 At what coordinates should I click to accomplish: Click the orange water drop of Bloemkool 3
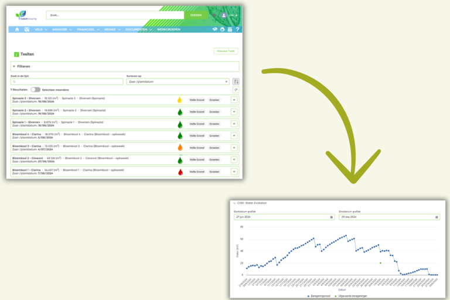click(180, 147)
